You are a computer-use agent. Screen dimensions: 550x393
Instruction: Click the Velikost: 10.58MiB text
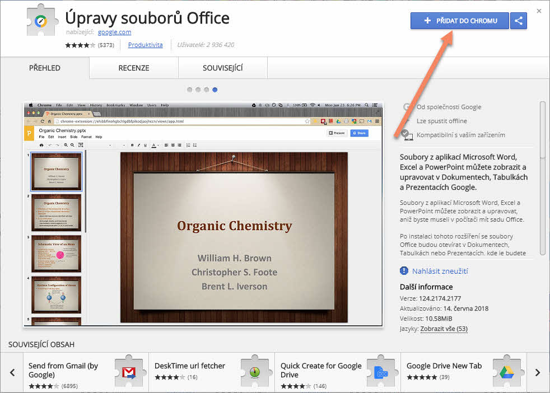coord(426,319)
